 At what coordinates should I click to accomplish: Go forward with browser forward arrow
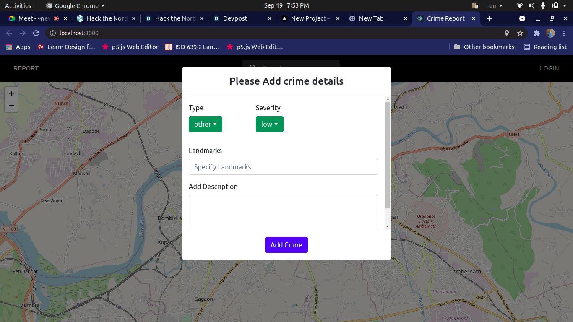[23, 33]
